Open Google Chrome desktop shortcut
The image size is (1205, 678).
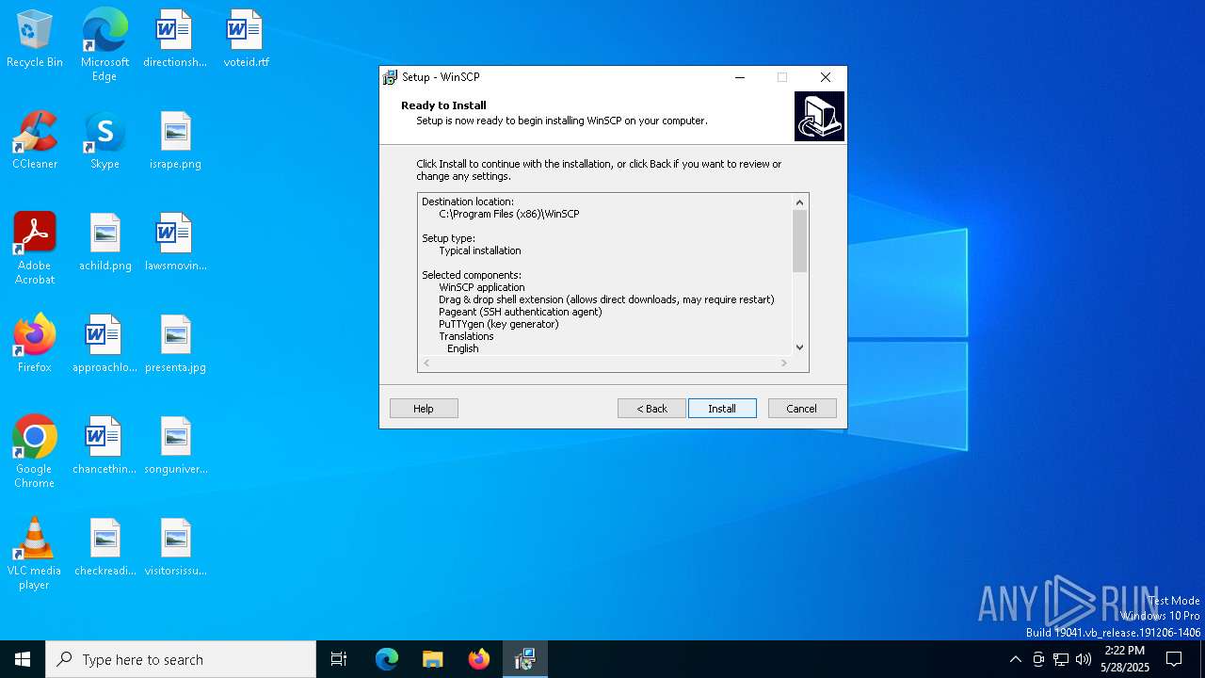[x=35, y=452]
